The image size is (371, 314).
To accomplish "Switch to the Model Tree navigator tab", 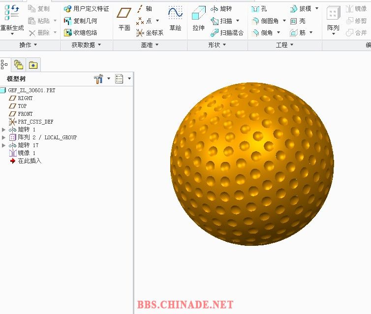I will point(4,64).
